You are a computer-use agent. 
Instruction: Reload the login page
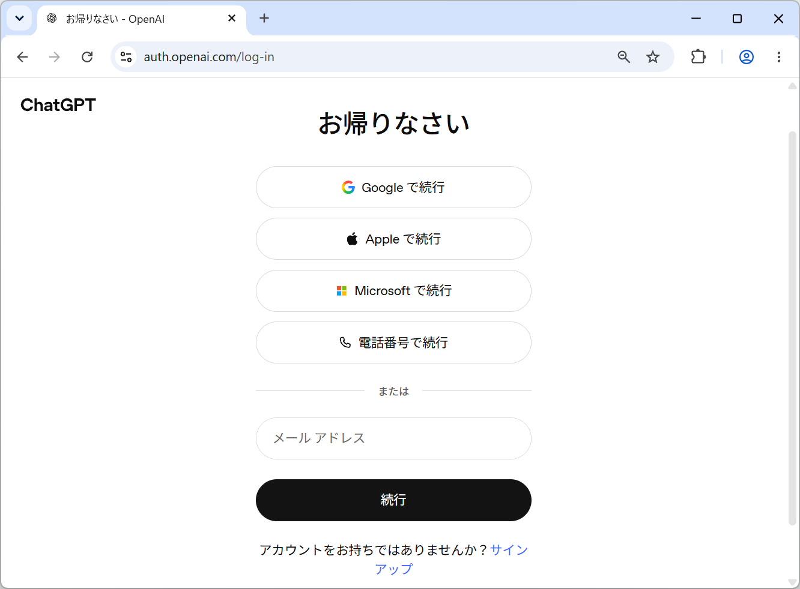click(x=87, y=57)
